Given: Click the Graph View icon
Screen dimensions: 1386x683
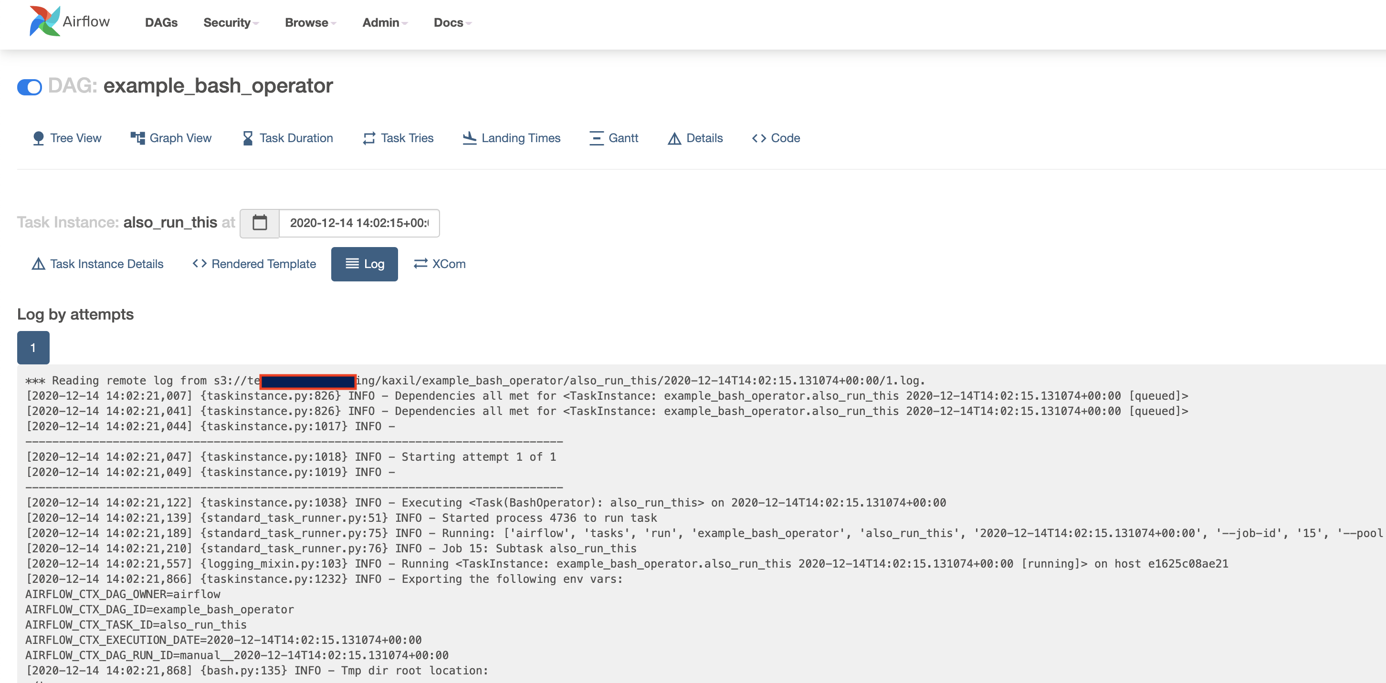Looking at the screenshot, I should [138, 138].
